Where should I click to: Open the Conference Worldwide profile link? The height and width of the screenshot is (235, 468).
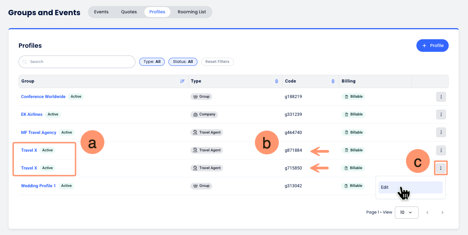coord(43,97)
